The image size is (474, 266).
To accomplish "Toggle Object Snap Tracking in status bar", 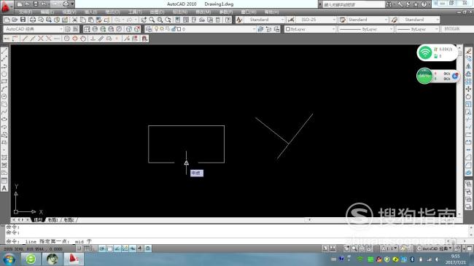I will click(x=117, y=249).
